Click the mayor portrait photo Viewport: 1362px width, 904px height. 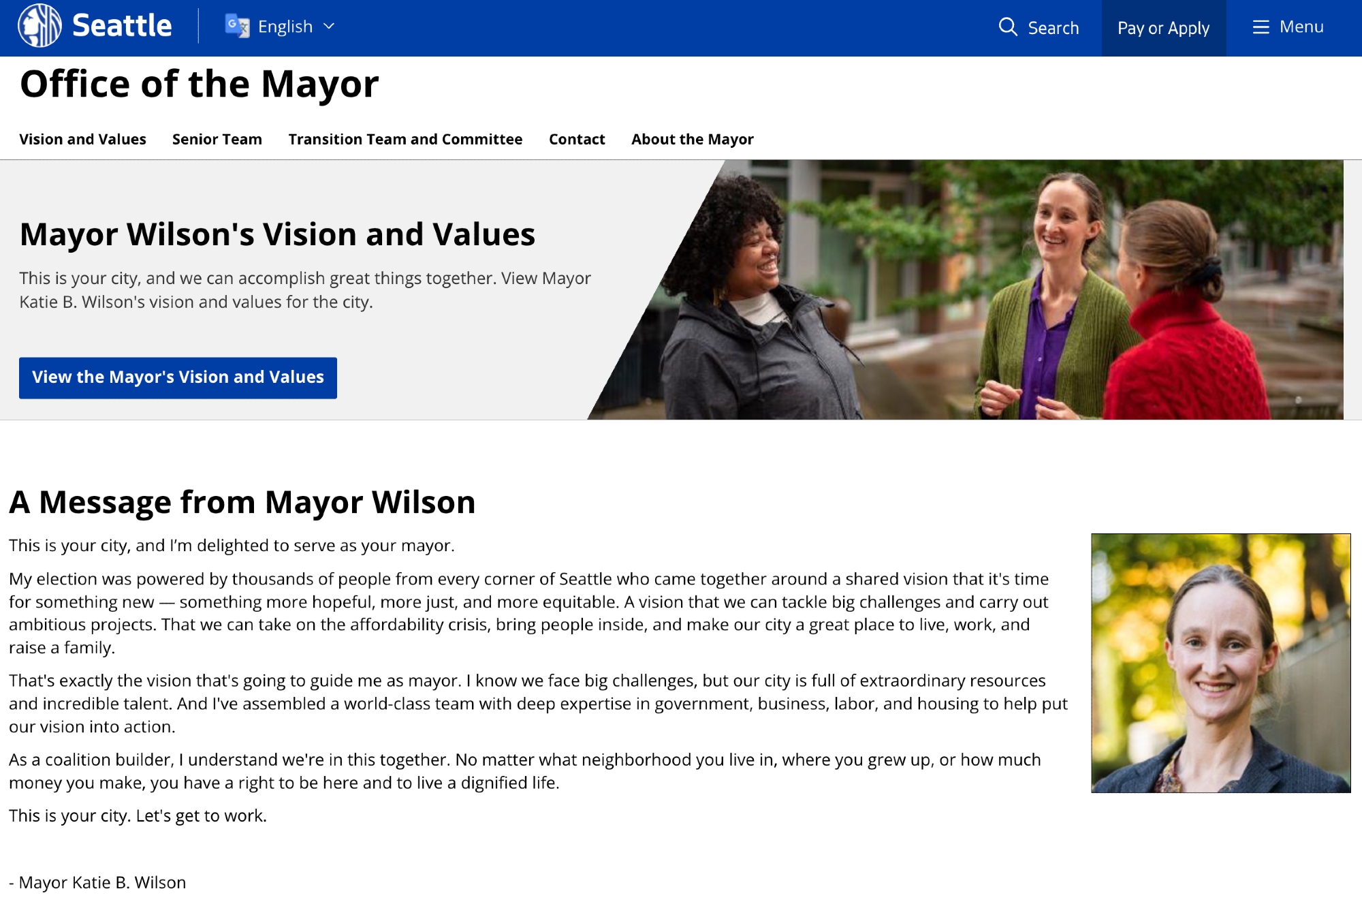1220,663
